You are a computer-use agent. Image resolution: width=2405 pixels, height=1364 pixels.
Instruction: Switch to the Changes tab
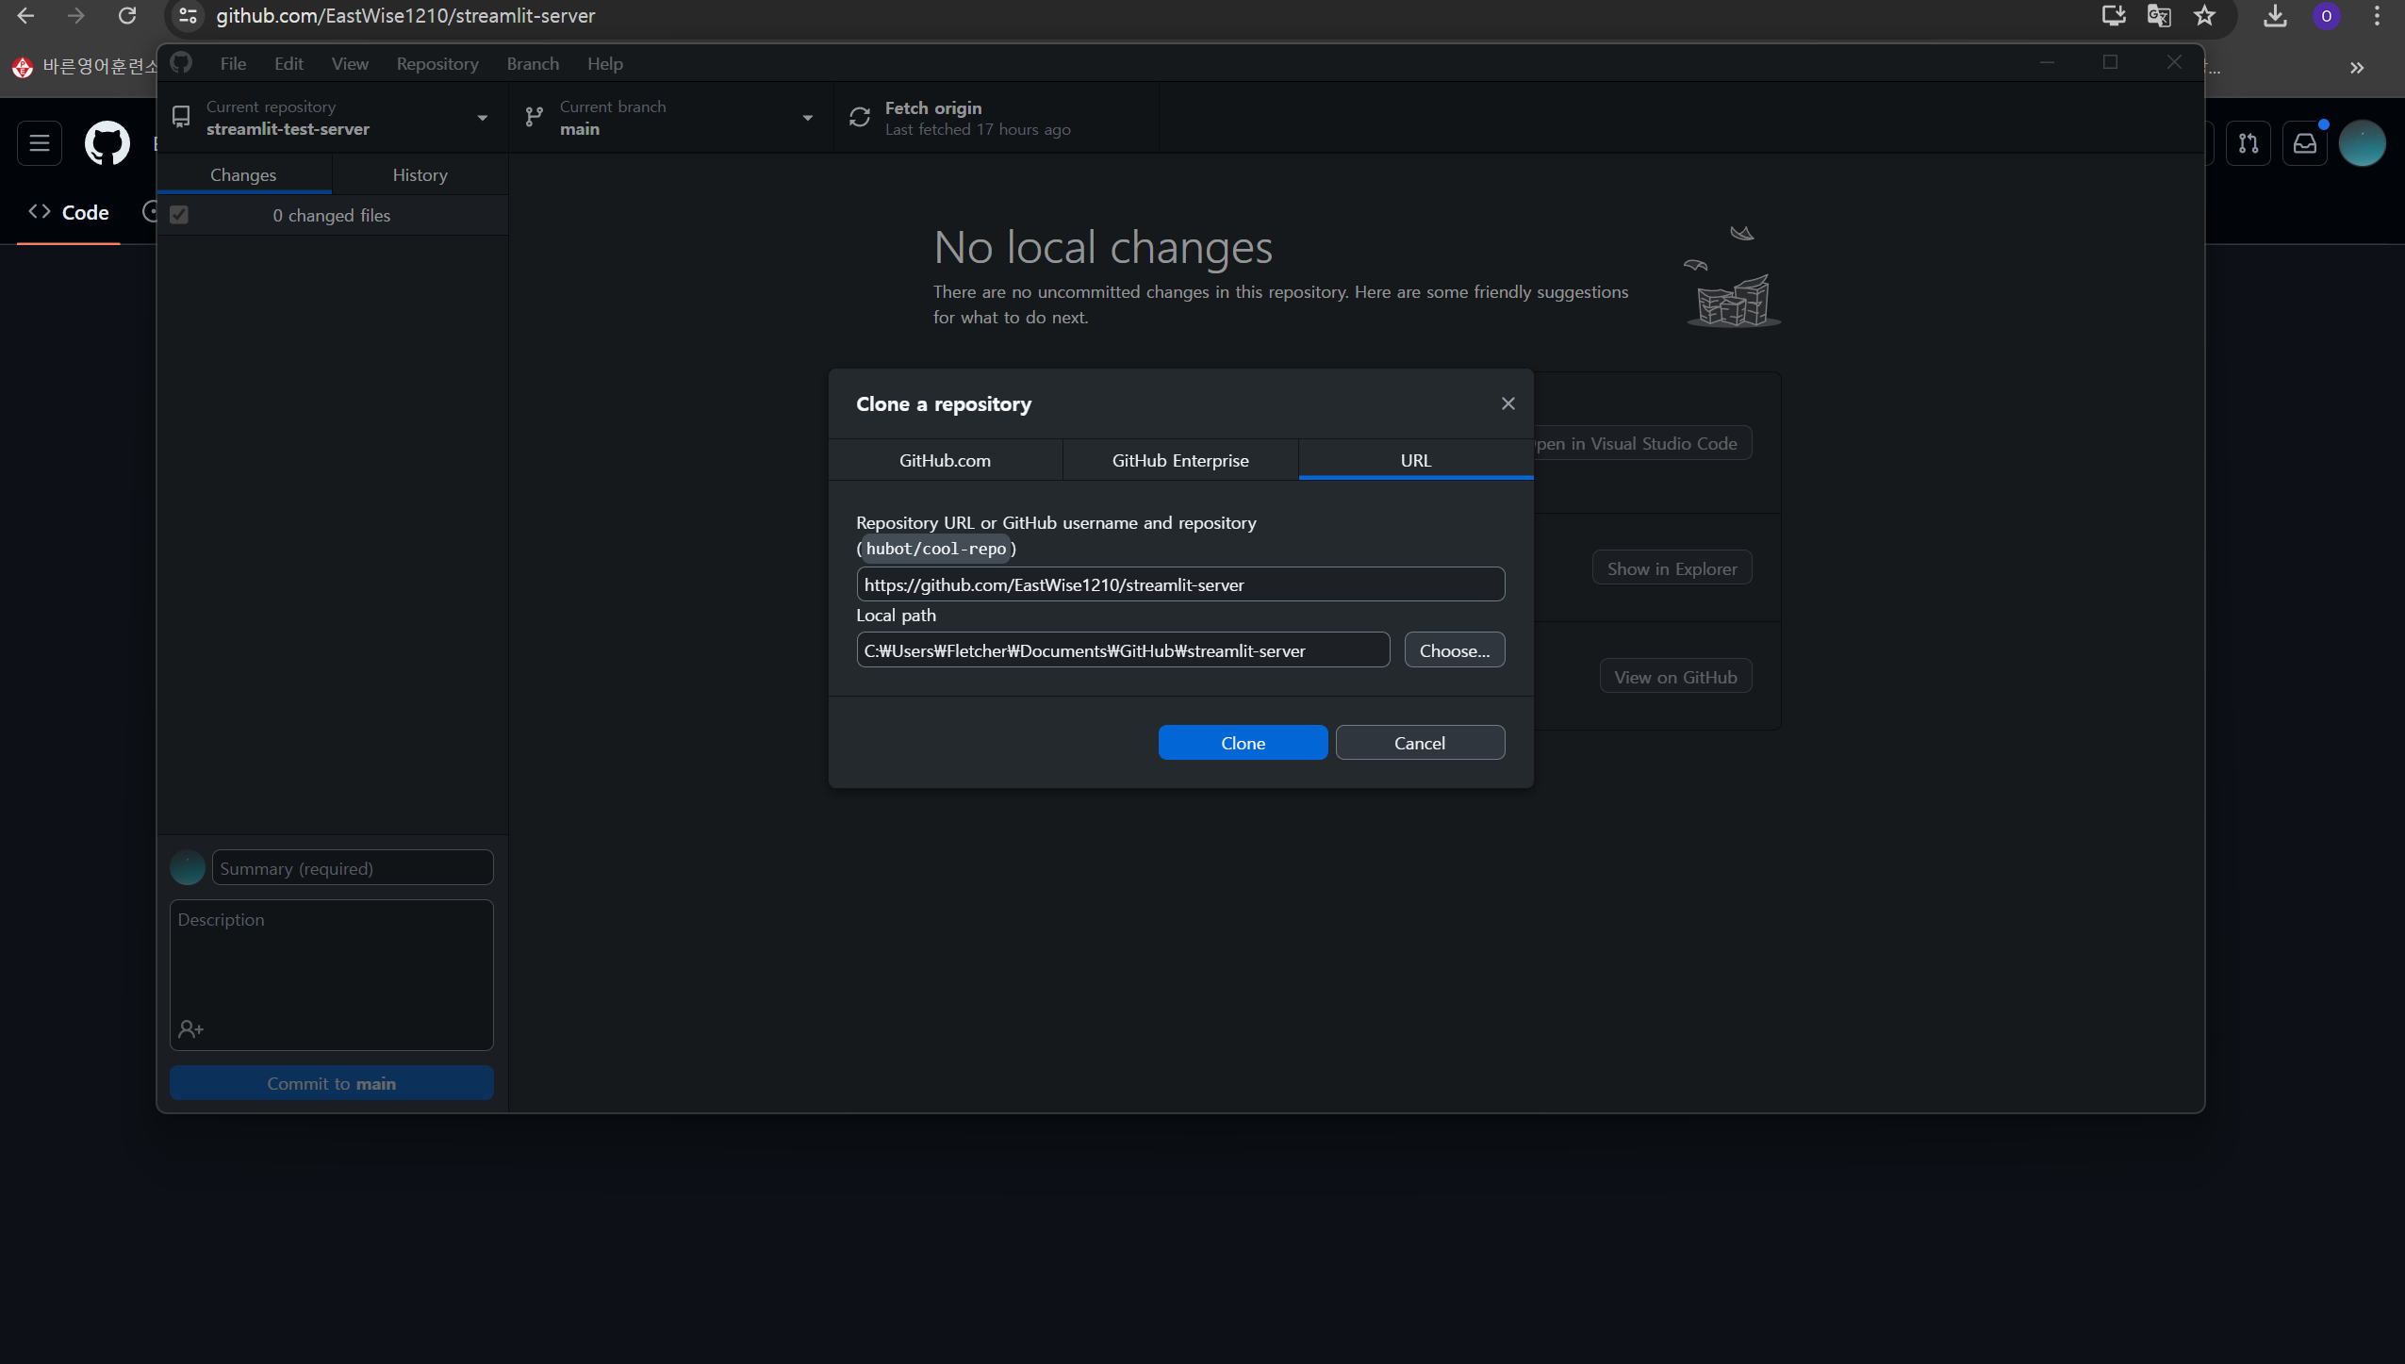click(243, 174)
